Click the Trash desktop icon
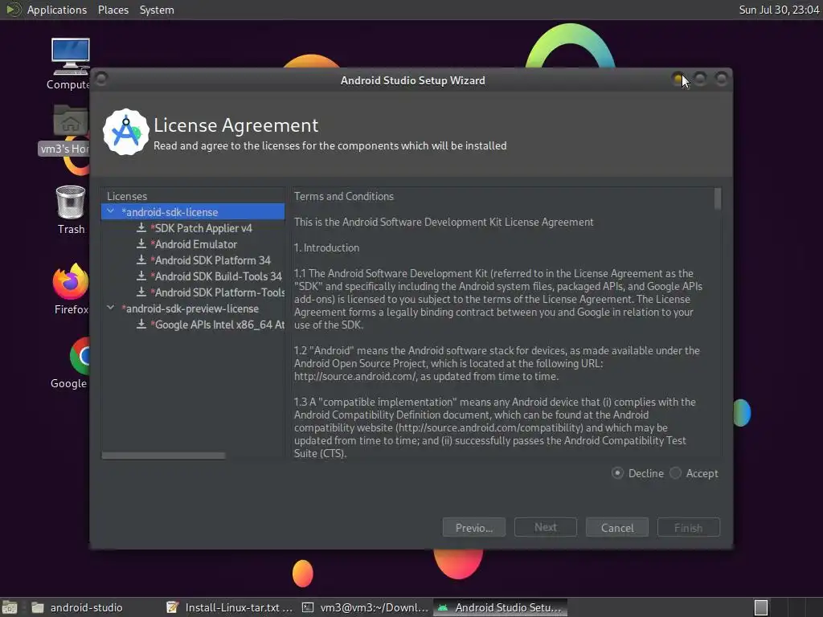This screenshot has width=823, height=617. click(71, 202)
